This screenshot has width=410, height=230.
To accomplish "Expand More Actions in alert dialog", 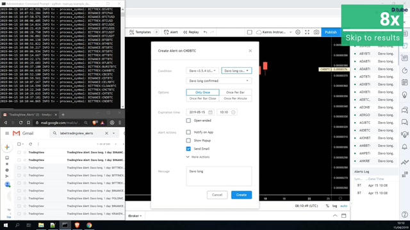I will click(x=198, y=157).
